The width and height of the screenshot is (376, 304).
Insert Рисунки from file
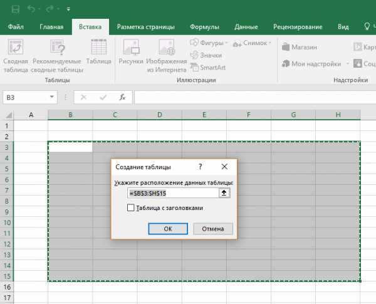coord(131,52)
